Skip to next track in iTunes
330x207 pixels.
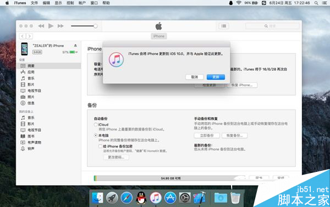tap(61, 26)
